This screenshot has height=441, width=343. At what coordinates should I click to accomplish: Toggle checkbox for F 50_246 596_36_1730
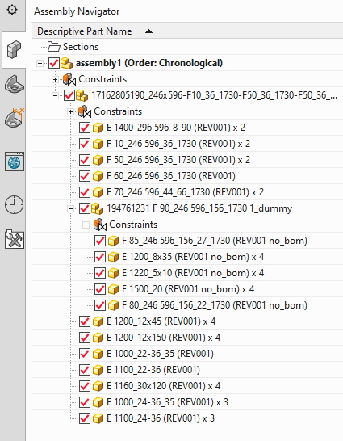pyautogui.click(x=85, y=160)
